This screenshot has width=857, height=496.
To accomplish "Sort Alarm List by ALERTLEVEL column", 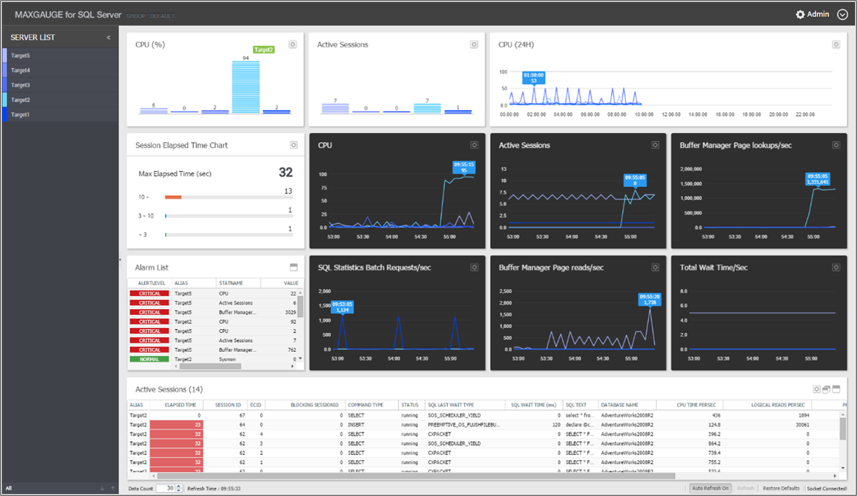I will (x=149, y=283).
